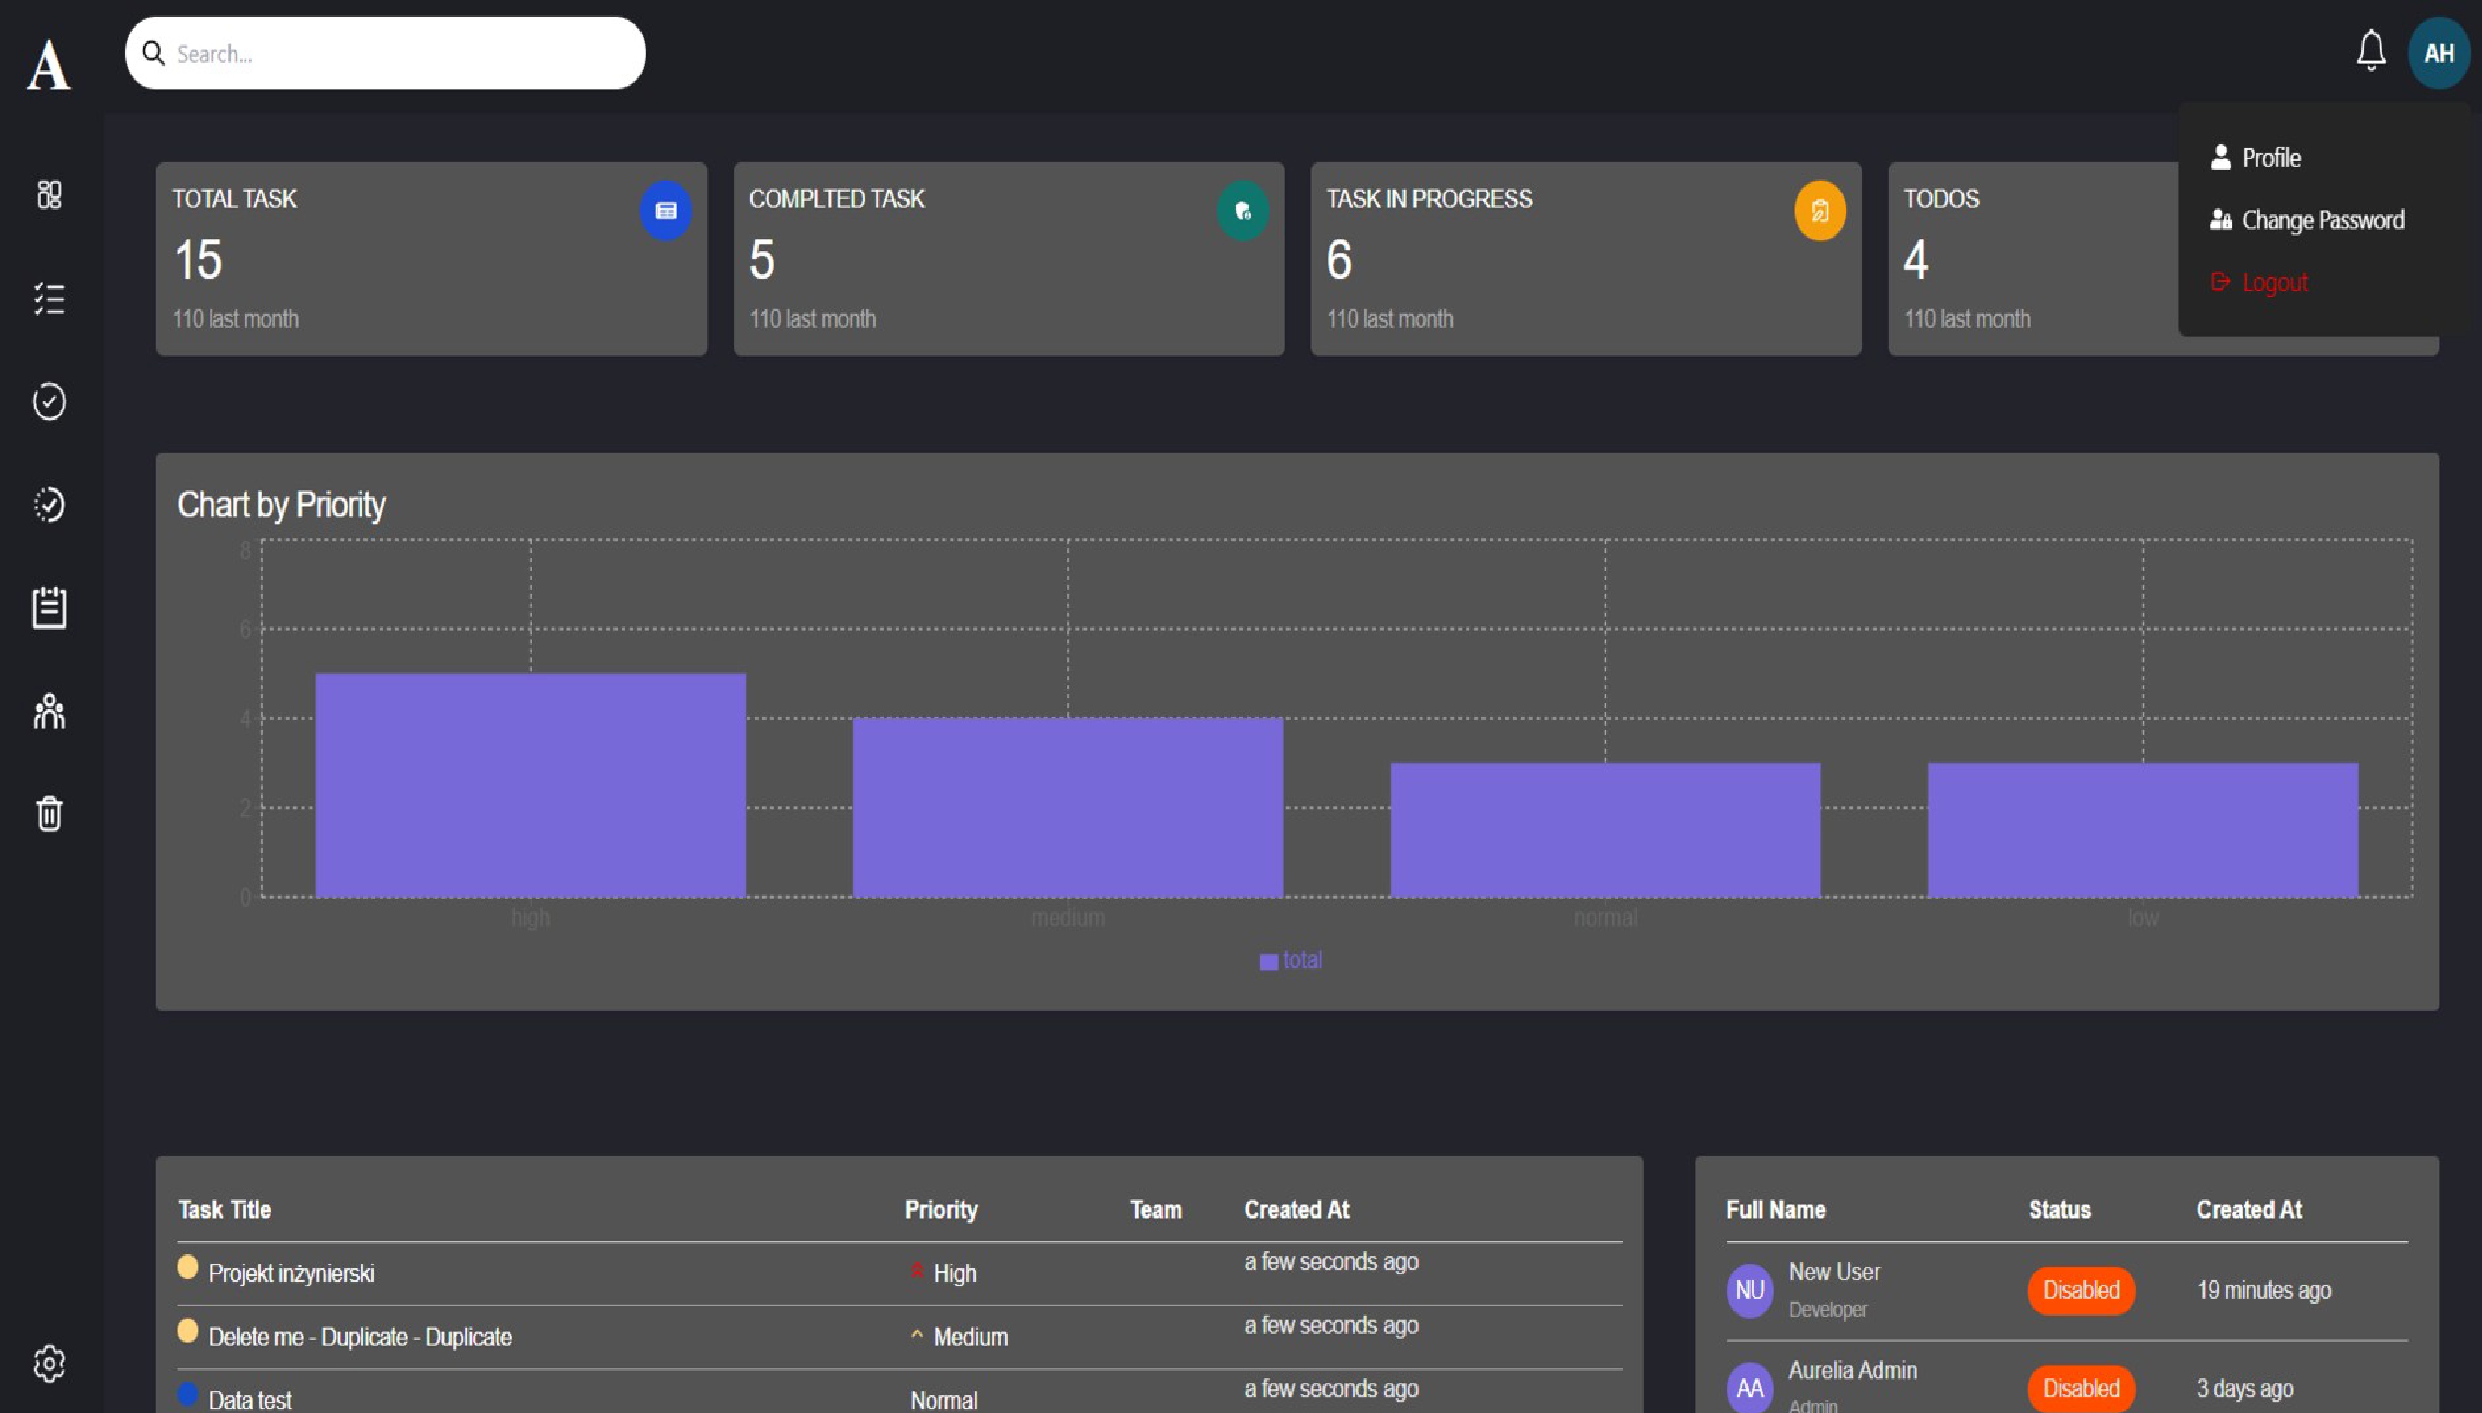This screenshot has height=1413, width=2482.
Task: Click Disabled status badge for Aurelia Admin
Action: point(2081,1389)
